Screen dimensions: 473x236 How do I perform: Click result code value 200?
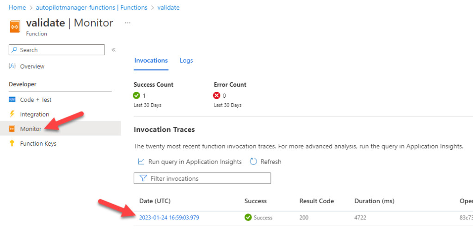pyautogui.click(x=304, y=218)
